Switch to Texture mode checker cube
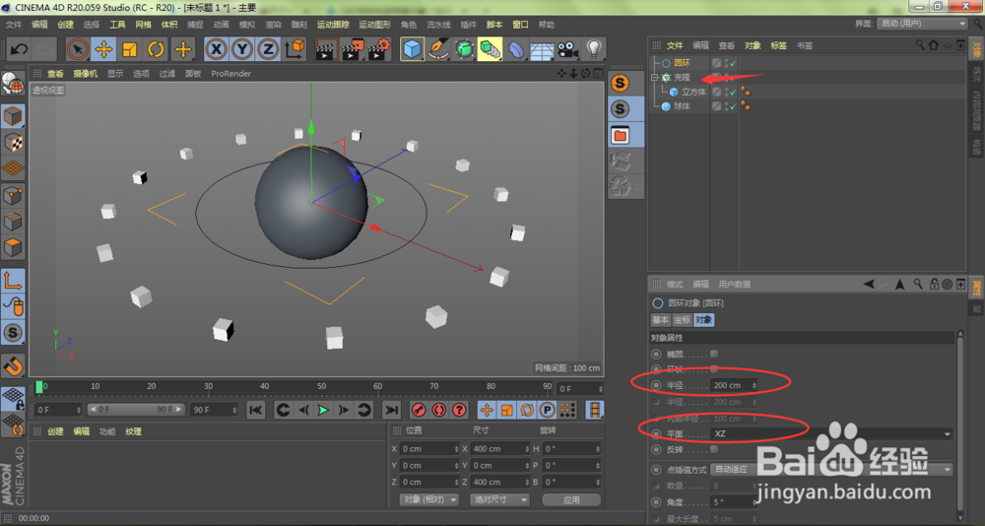The height and width of the screenshot is (526, 985). coord(13,143)
